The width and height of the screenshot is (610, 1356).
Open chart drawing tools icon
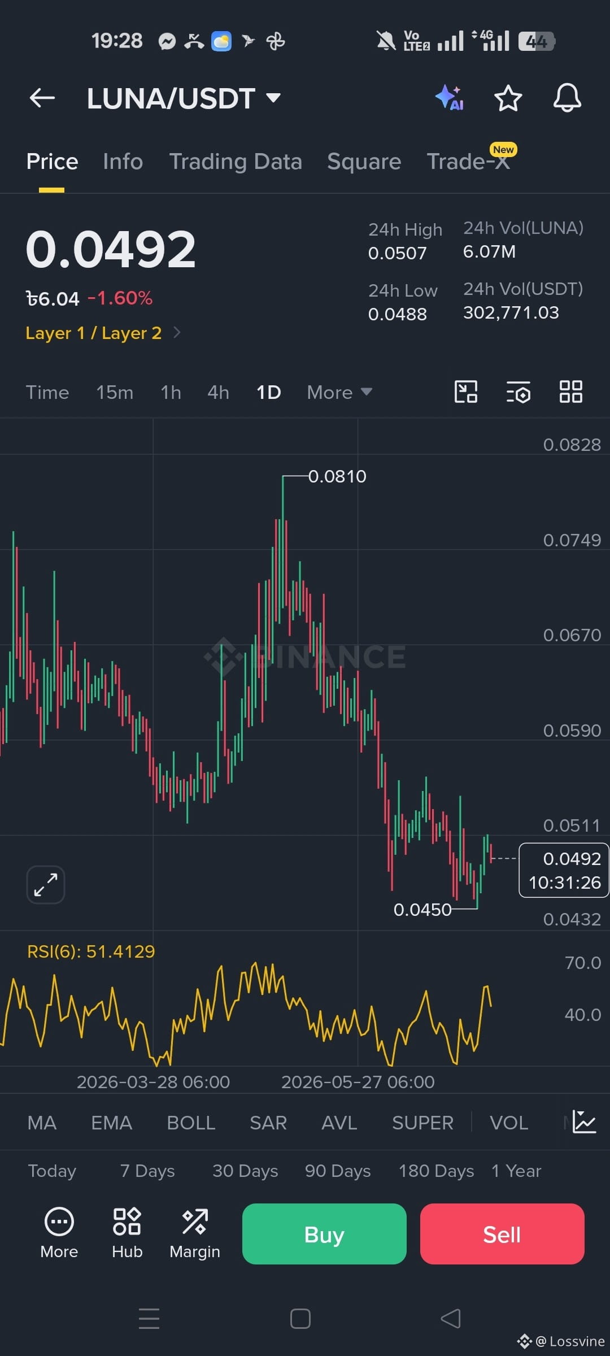[x=466, y=392]
